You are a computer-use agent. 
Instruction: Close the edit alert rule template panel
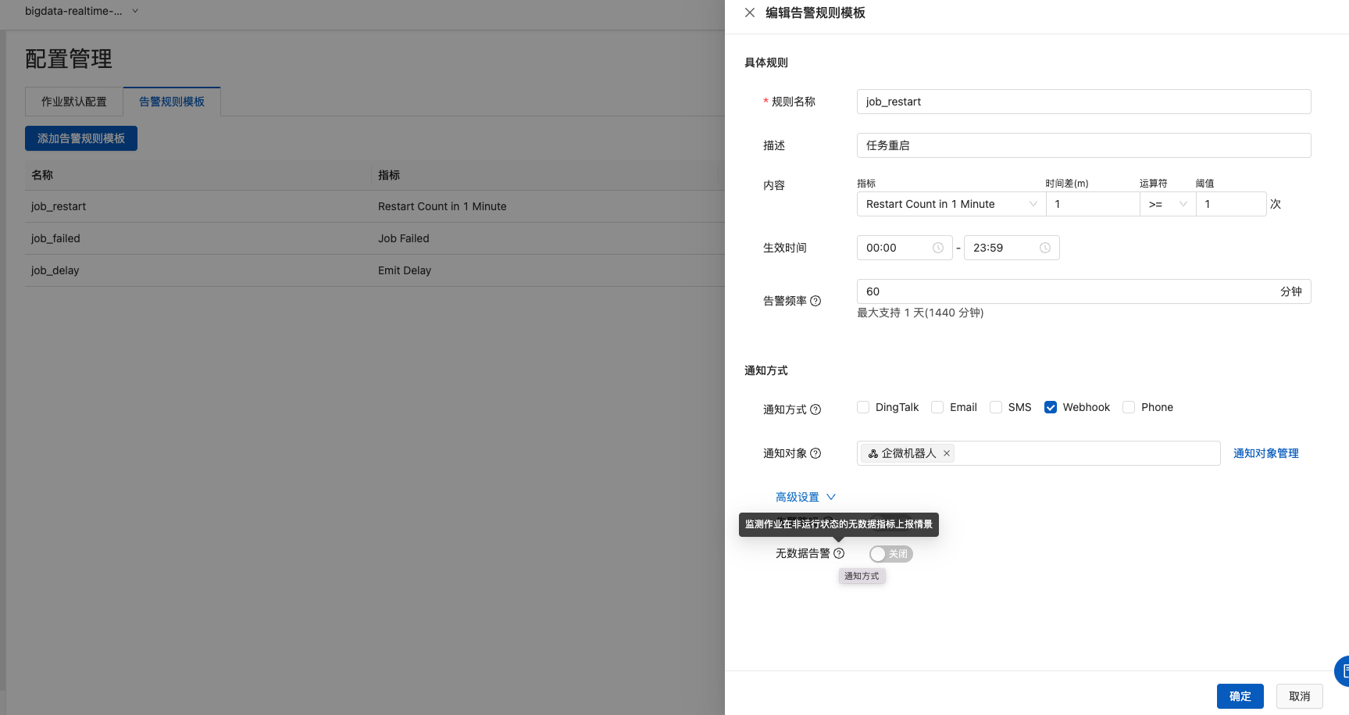[x=750, y=13]
